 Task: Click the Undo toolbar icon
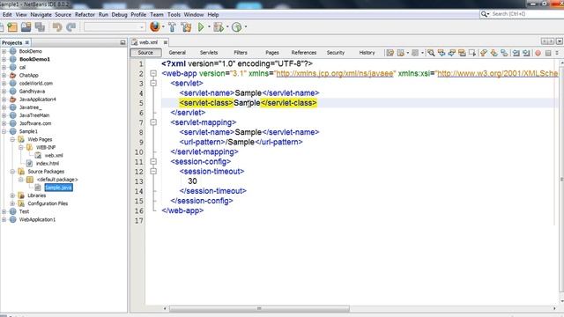57,27
